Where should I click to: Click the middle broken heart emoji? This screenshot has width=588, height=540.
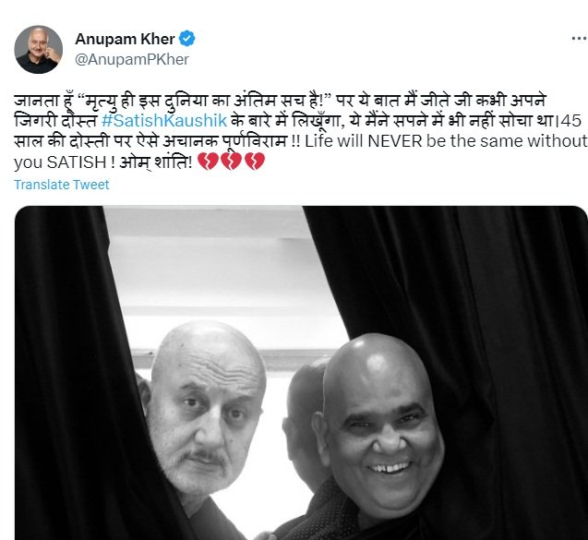[231, 162]
